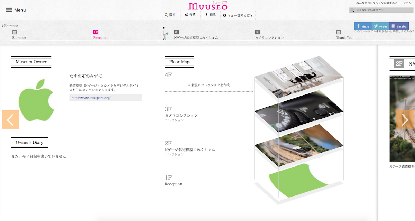Click the 1F green apple floor image

point(299,180)
